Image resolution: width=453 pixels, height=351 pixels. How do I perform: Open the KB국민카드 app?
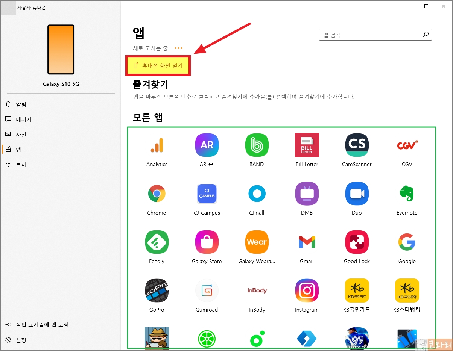[357, 290]
